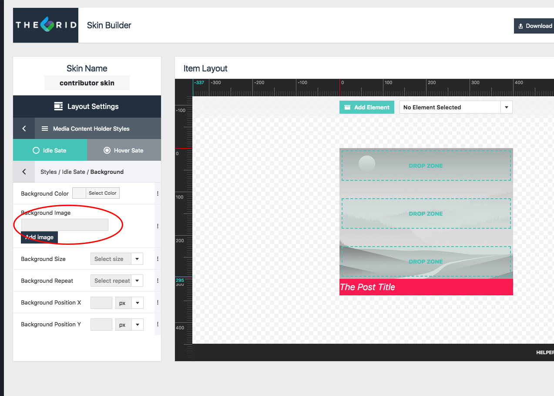554x396 pixels.
Task: Click the The Grid logo
Action: point(46,25)
